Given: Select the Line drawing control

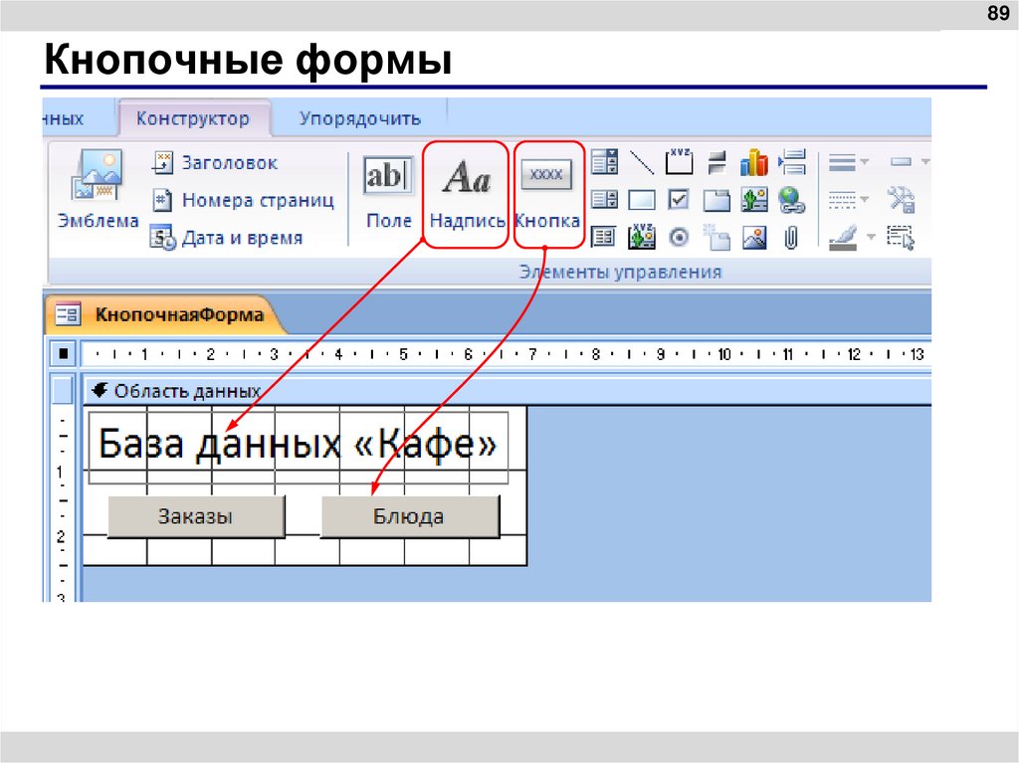Looking at the screenshot, I should [643, 161].
